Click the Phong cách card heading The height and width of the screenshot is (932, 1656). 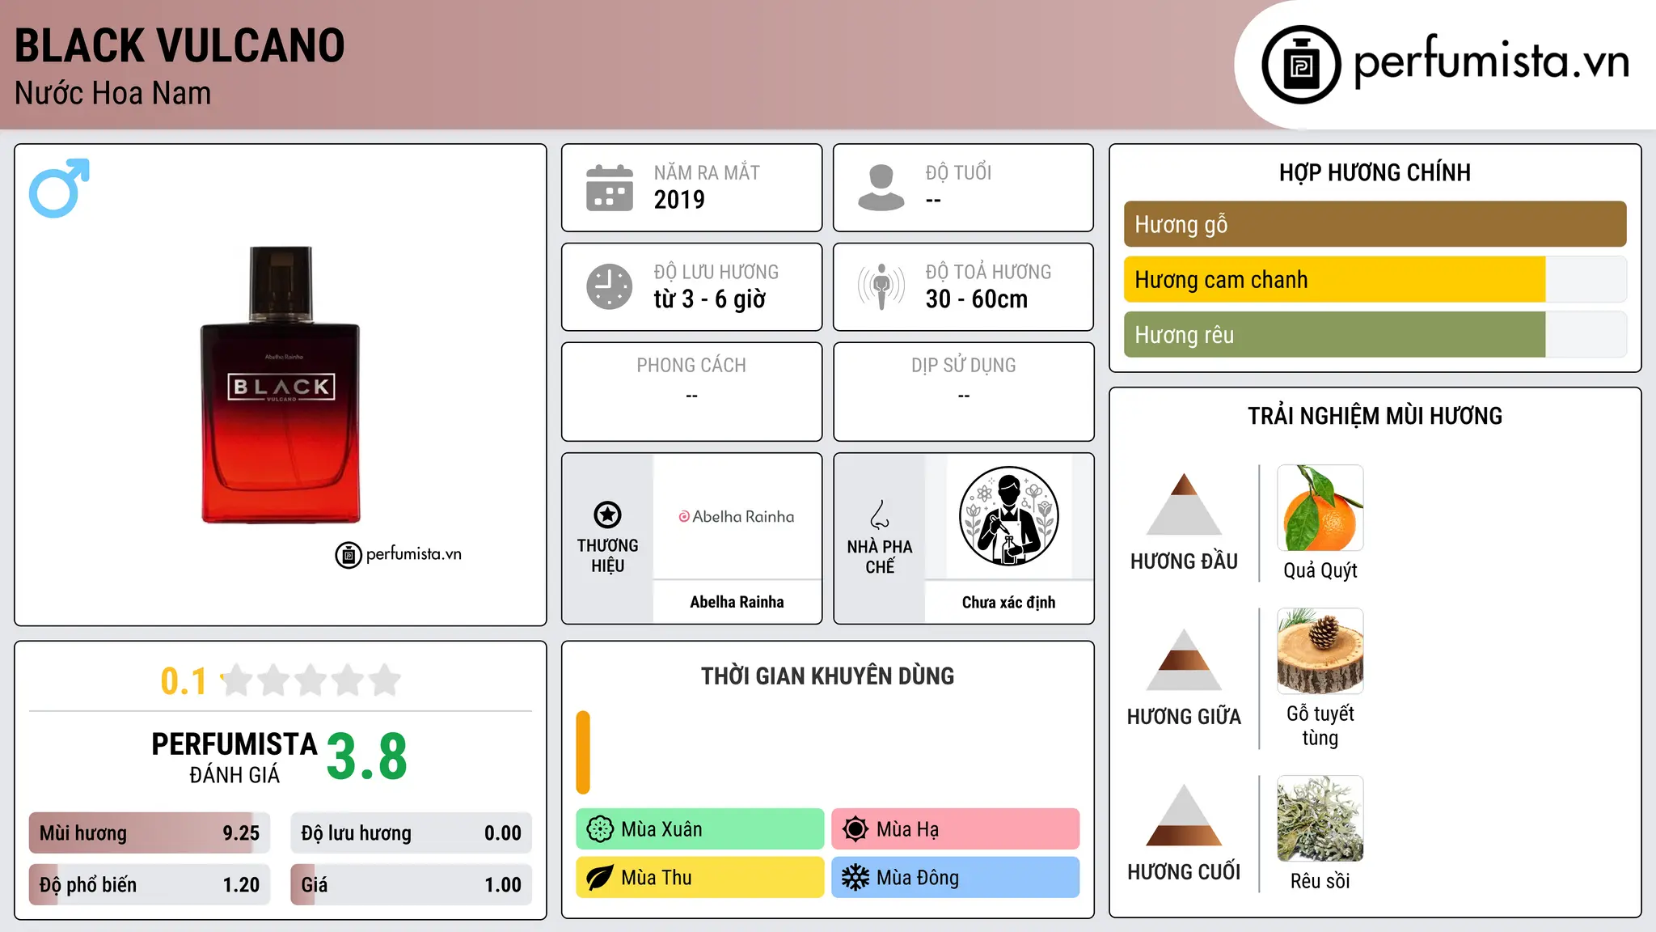click(x=691, y=366)
